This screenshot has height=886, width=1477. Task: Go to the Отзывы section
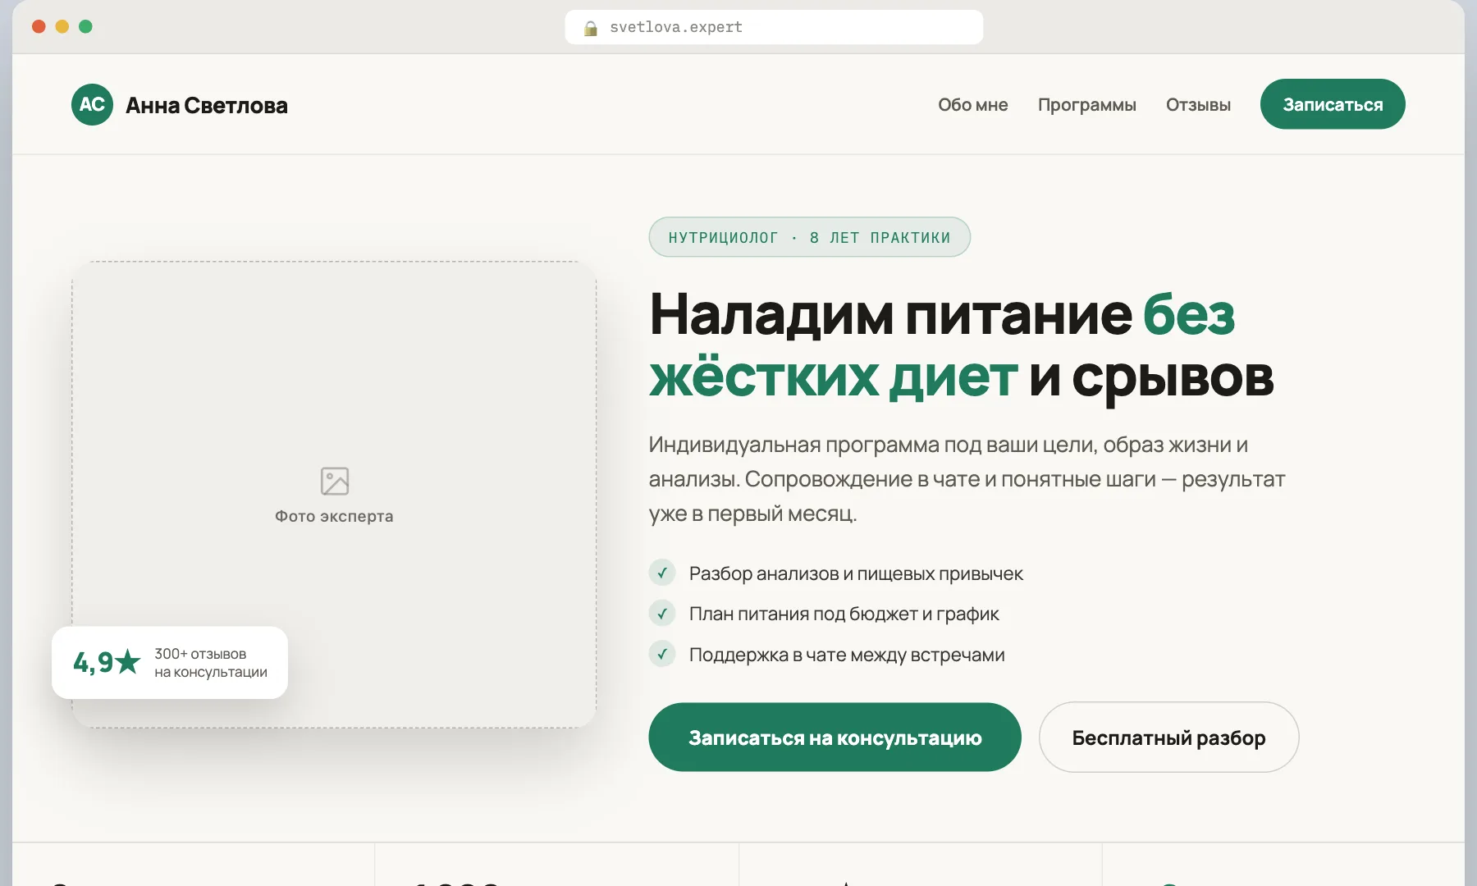click(1198, 104)
